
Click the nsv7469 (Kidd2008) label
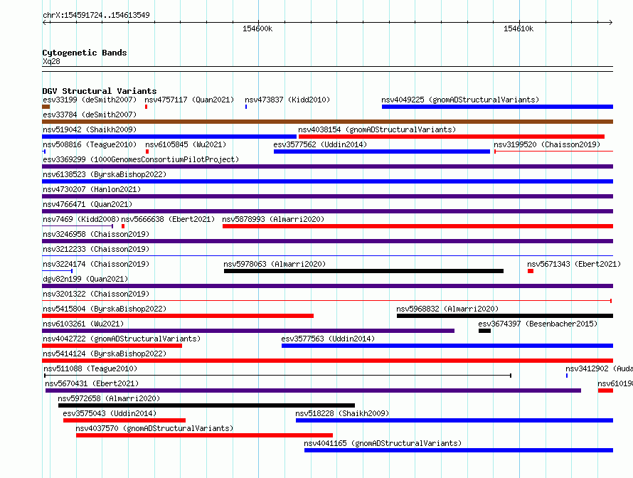point(81,219)
